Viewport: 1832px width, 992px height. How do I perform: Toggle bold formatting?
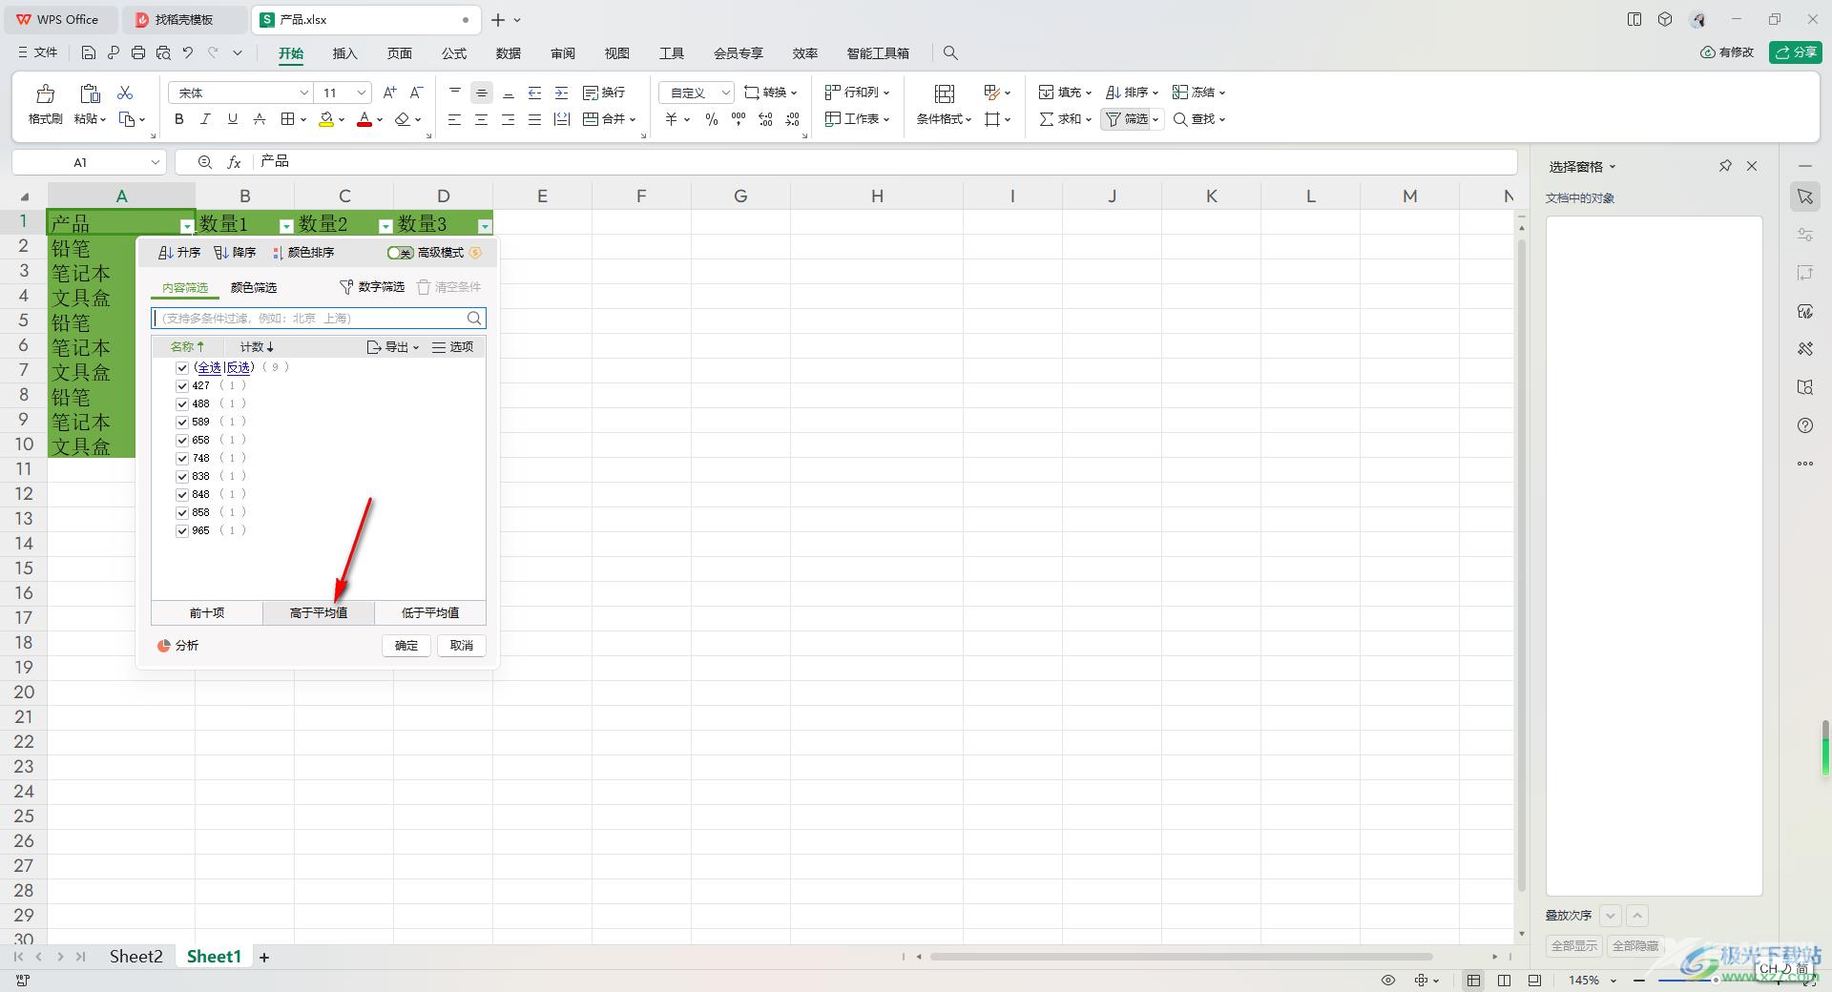tap(178, 119)
